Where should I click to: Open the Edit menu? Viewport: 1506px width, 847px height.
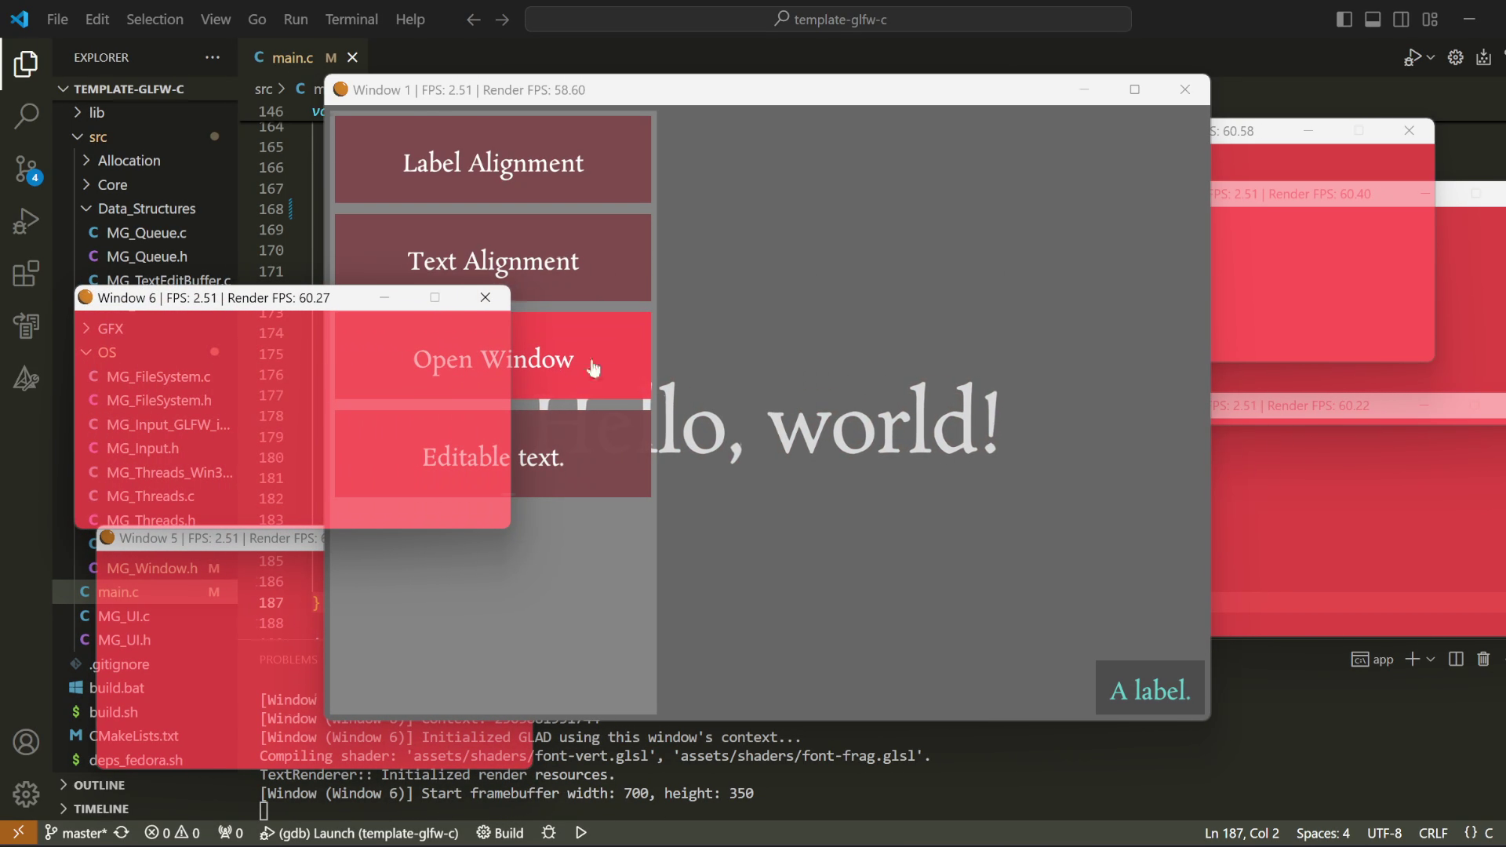tap(97, 20)
